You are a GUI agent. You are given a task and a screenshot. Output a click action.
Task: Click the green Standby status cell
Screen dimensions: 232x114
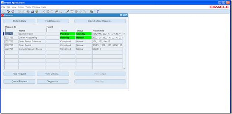pyautogui.click(x=84, y=34)
